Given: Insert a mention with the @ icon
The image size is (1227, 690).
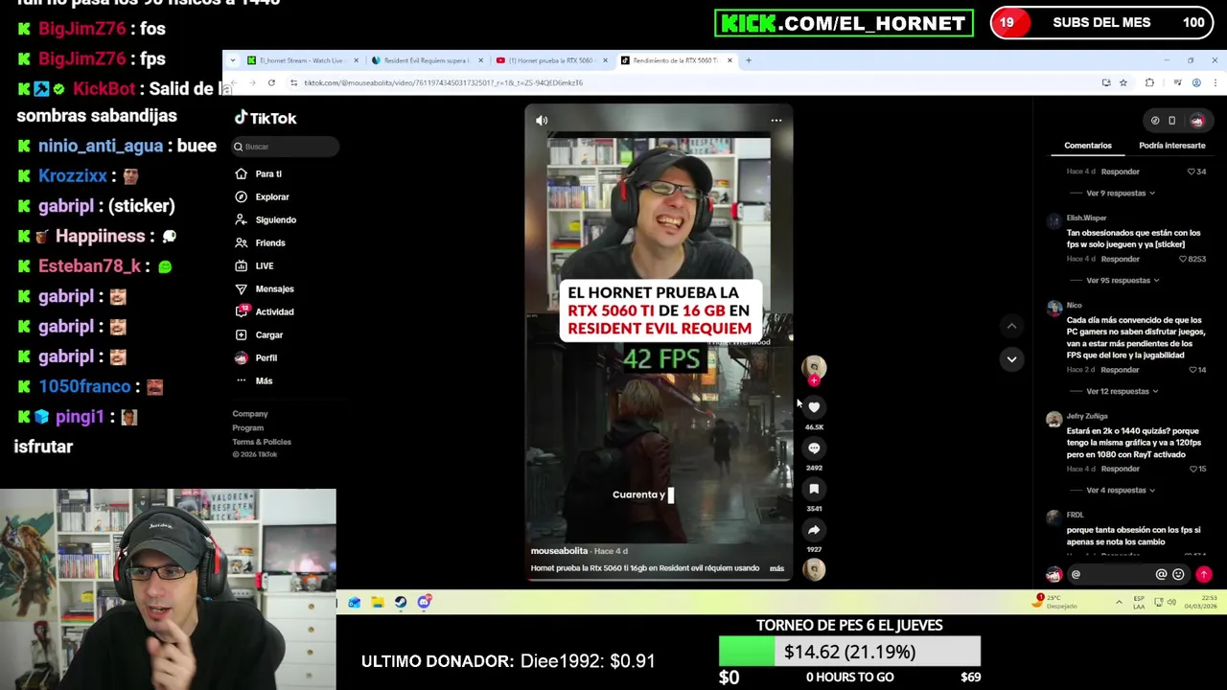Looking at the screenshot, I should pyautogui.click(x=1161, y=575).
